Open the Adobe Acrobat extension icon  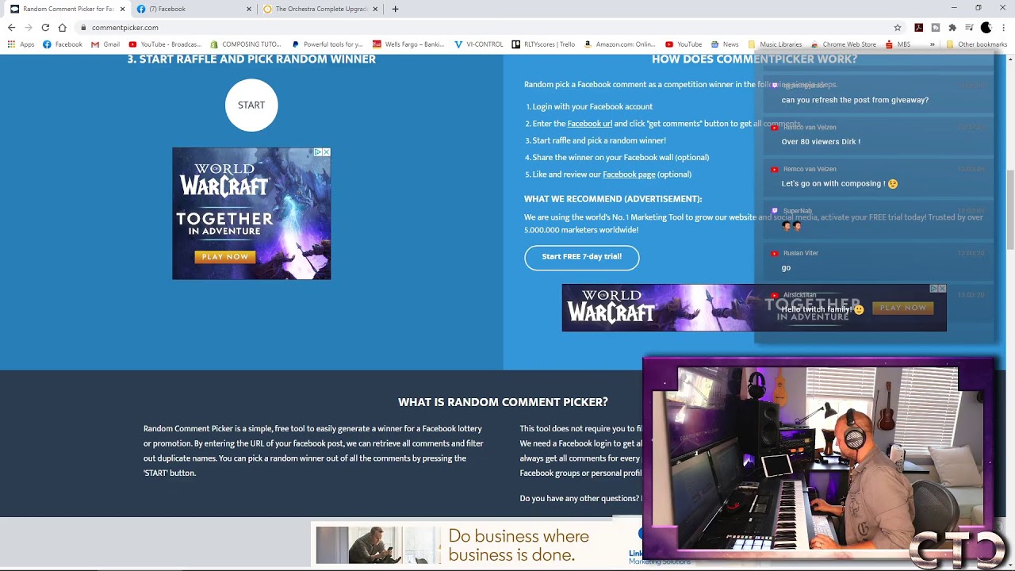coord(918,27)
